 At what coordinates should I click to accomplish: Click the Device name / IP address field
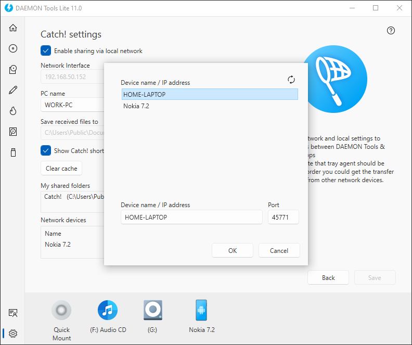click(x=191, y=217)
